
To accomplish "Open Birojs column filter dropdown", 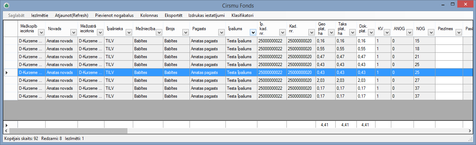I will [185, 32].
